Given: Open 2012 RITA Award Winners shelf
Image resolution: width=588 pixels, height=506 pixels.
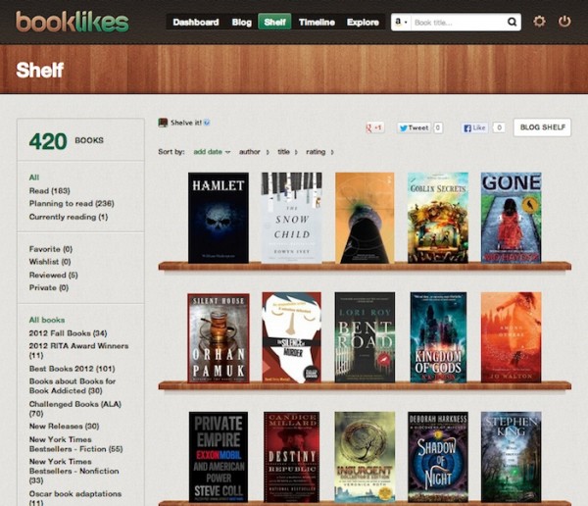Looking at the screenshot, I should [x=78, y=350].
